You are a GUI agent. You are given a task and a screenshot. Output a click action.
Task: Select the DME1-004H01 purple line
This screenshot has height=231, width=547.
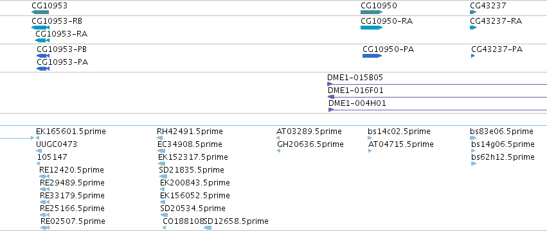[438, 110]
